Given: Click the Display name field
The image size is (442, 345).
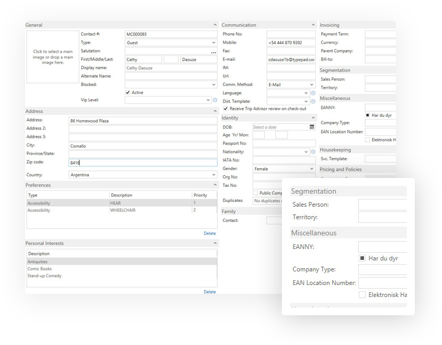Looking at the screenshot, I should 171,68.
